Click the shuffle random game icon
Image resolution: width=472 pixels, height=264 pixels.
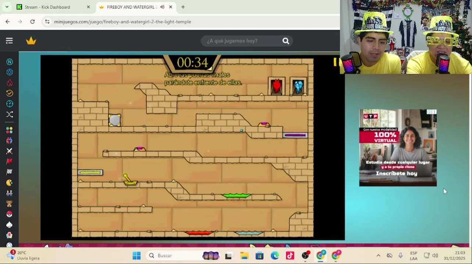10,114
